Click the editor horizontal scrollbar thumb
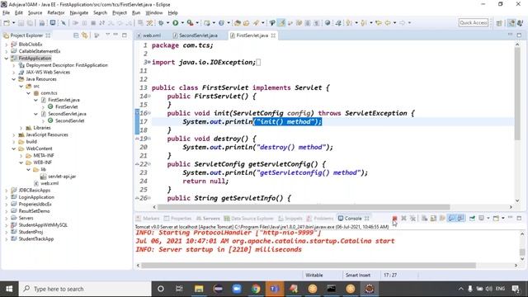 pos(304,207)
